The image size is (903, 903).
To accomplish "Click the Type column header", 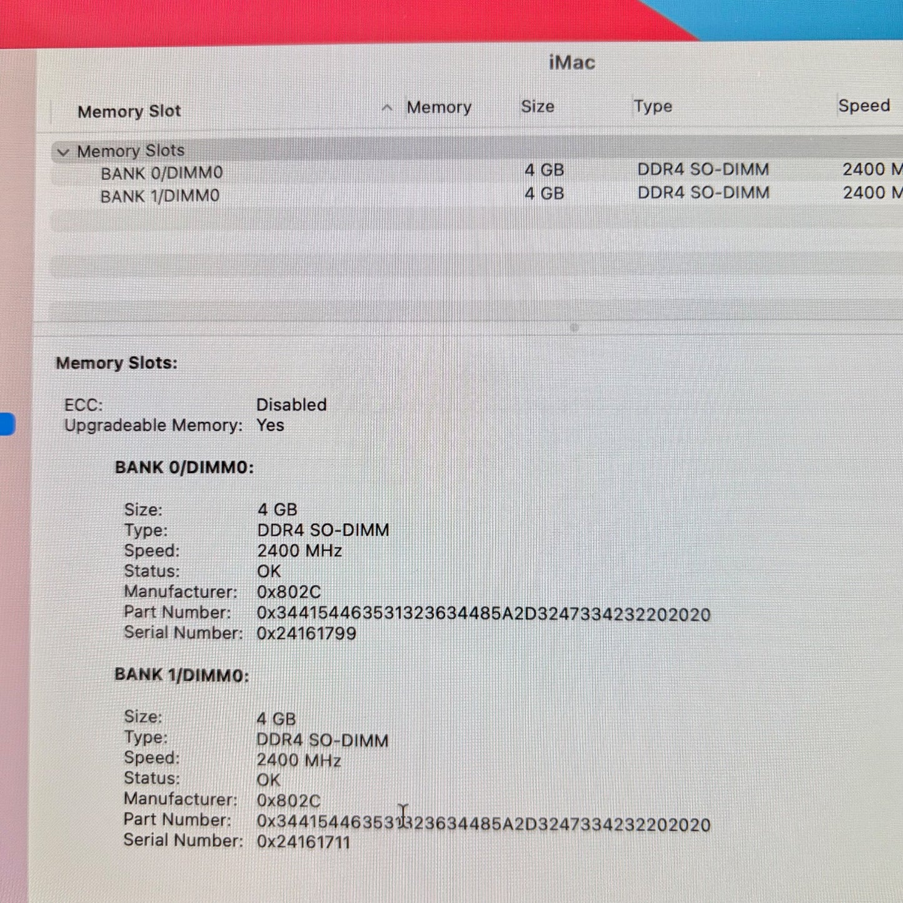I will point(653,106).
